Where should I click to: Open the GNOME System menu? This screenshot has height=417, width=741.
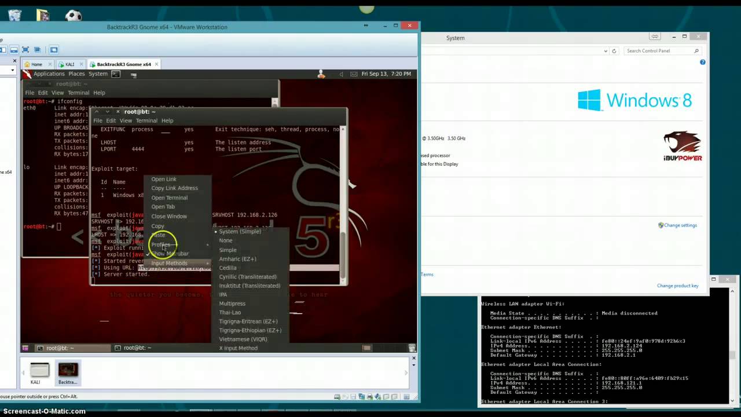click(x=98, y=74)
